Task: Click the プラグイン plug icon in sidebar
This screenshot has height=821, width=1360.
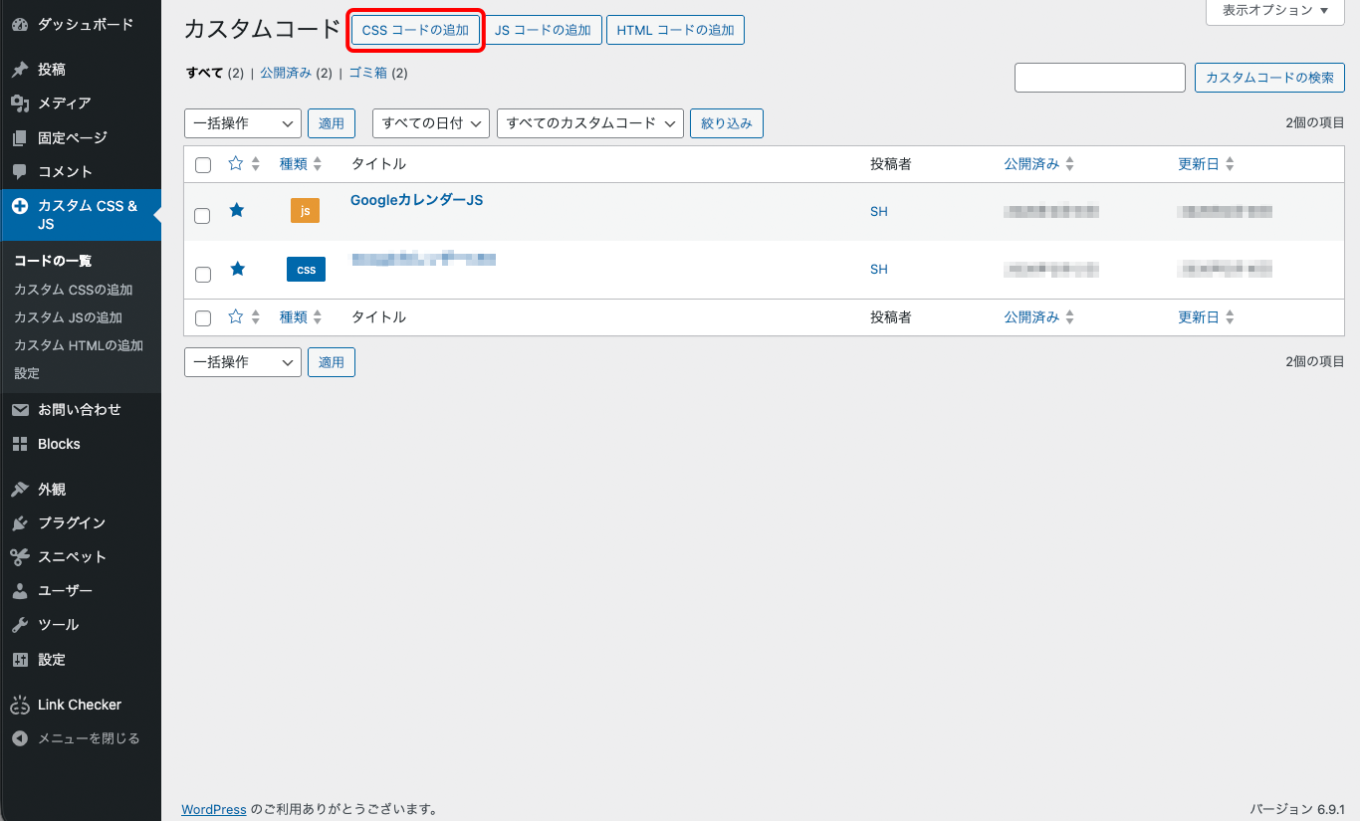Action: tap(19, 523)
